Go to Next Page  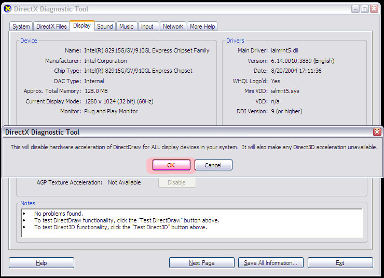201,263
